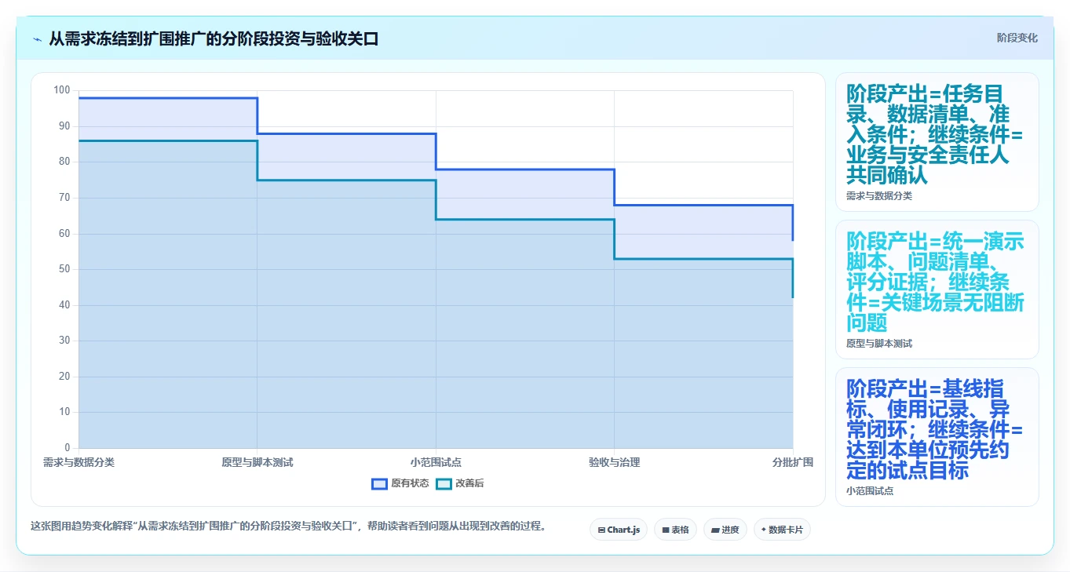Click the 需求与数据分类 card caption
This screenshot has height=572, width=1070.
click(879, 196)
